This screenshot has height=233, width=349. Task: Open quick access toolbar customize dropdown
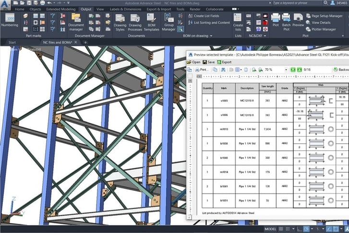pos(68,3)
